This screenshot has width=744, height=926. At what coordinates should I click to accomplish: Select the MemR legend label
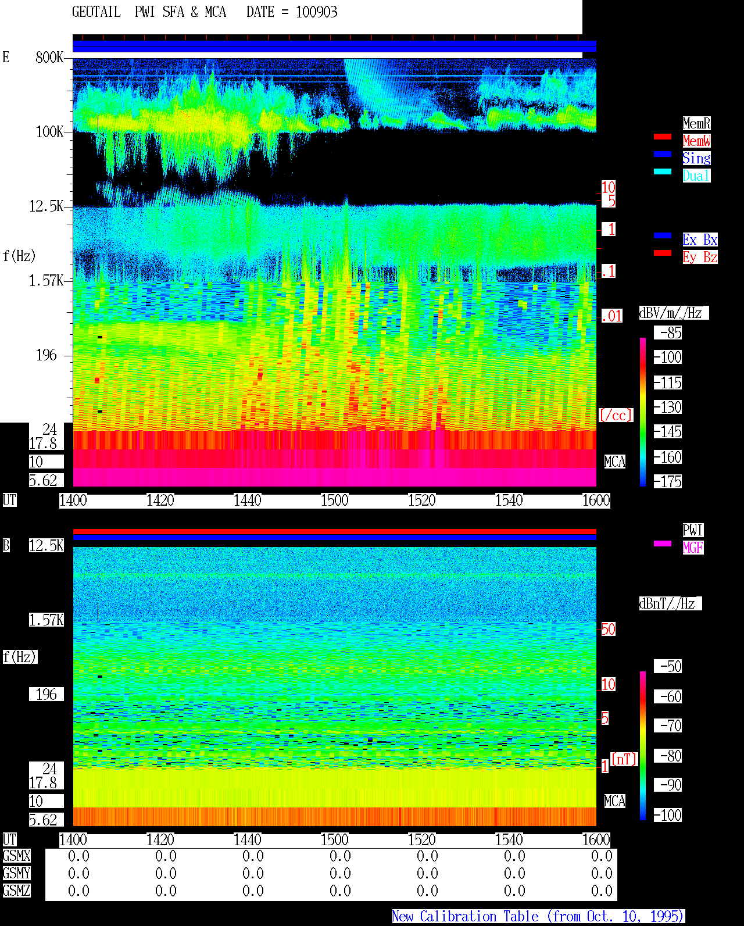696,123
